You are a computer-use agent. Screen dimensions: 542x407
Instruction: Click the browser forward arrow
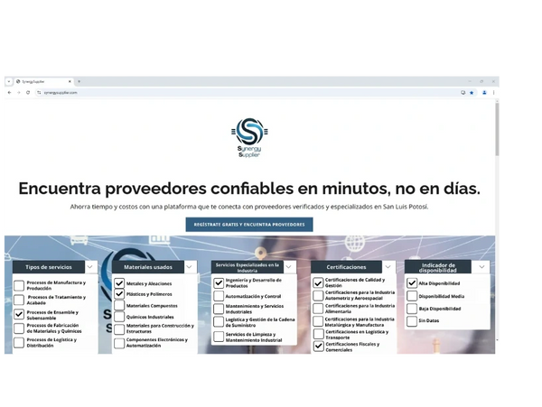[19, 93]
